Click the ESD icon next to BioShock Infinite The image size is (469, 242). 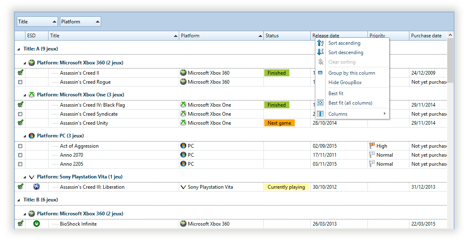coord(36,224)
